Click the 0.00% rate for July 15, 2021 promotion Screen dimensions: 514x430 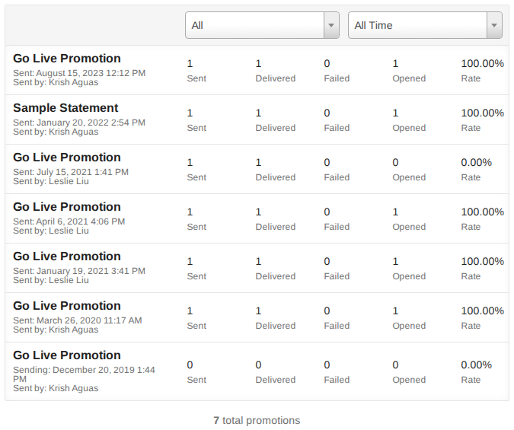(476, 163)
